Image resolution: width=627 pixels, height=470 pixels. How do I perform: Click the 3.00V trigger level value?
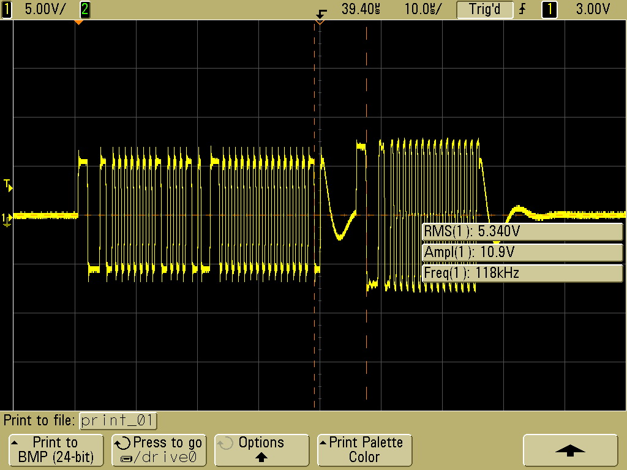[x=593, y=9]
